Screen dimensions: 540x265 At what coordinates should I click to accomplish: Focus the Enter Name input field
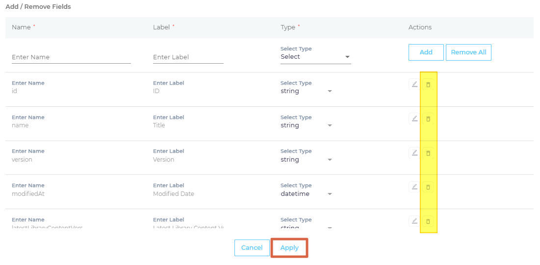point(71,57)
